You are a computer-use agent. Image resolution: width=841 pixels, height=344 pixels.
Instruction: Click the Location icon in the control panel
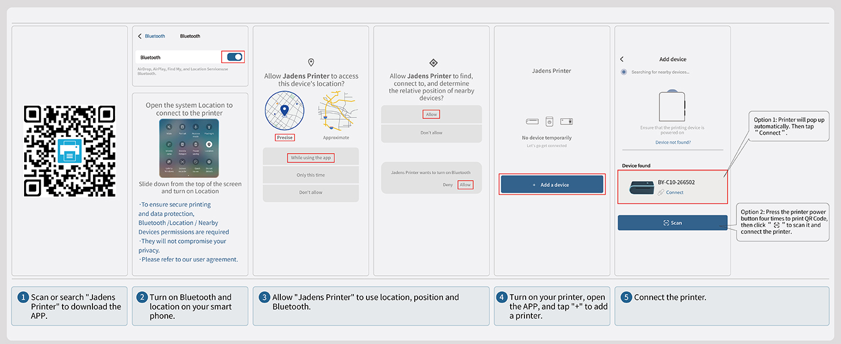[209, 144]
